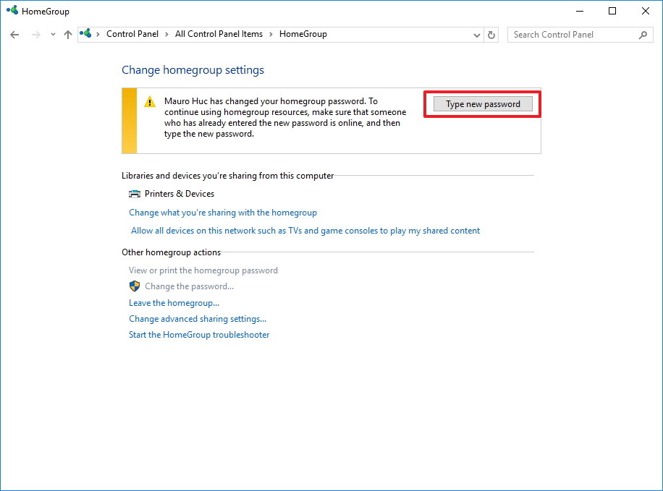Click the UAC shield next to Change the password

[x=135, y=286]
